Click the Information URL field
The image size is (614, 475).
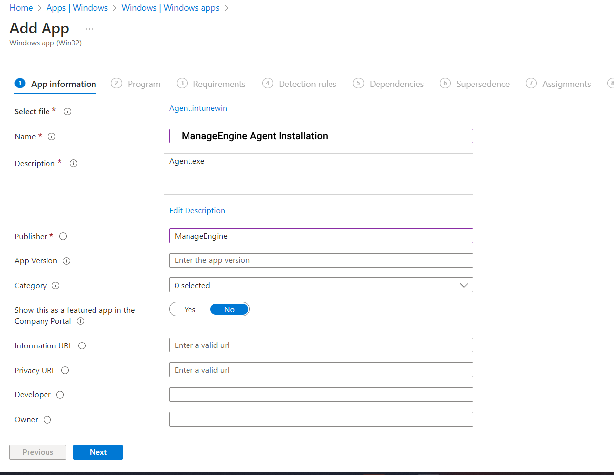[x=321, y=345]
